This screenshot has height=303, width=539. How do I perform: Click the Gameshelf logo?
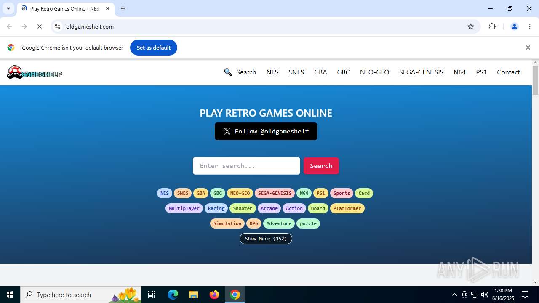(34, 72)
